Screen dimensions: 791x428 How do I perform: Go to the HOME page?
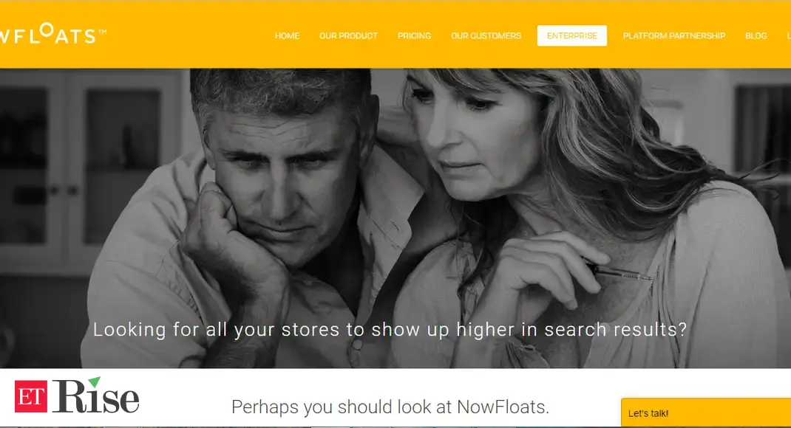(x=287, y=35)
